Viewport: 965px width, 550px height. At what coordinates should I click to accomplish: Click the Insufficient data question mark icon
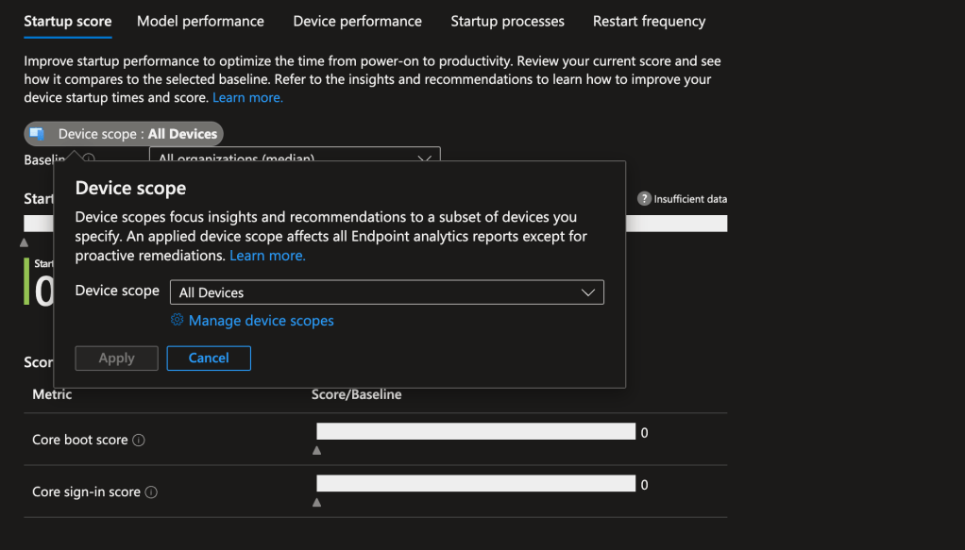click(644, 199)
